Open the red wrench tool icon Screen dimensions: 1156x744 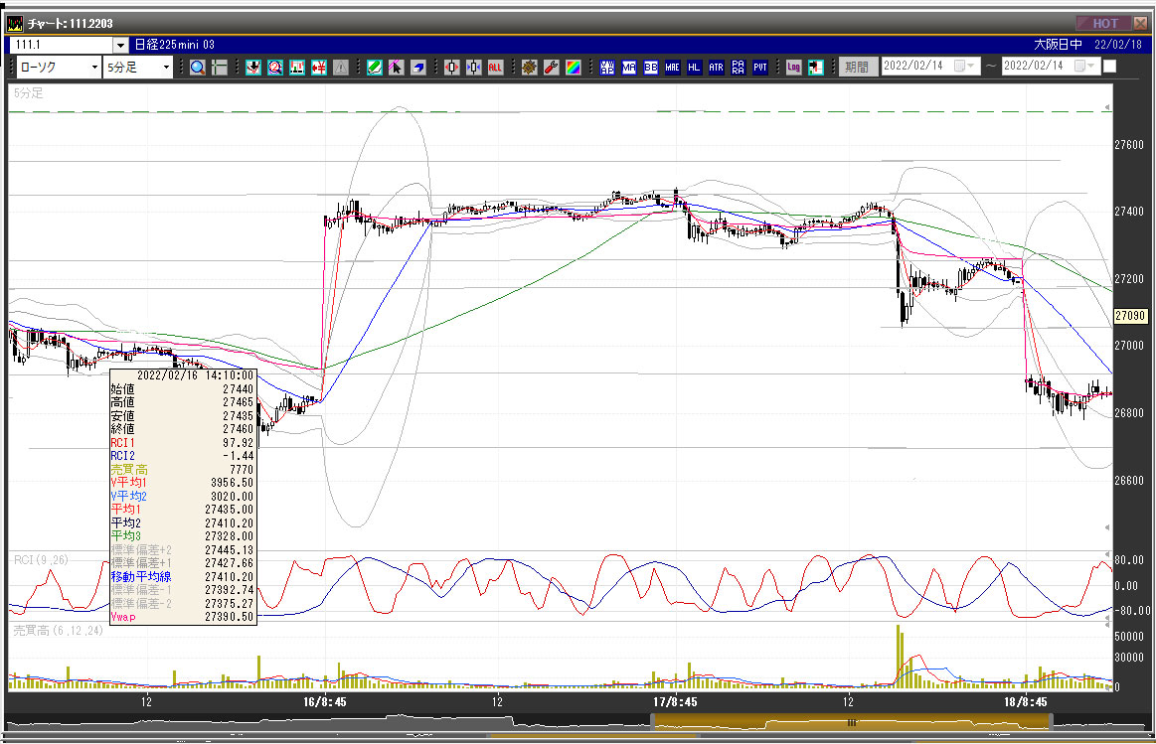[x=551, y=68]
